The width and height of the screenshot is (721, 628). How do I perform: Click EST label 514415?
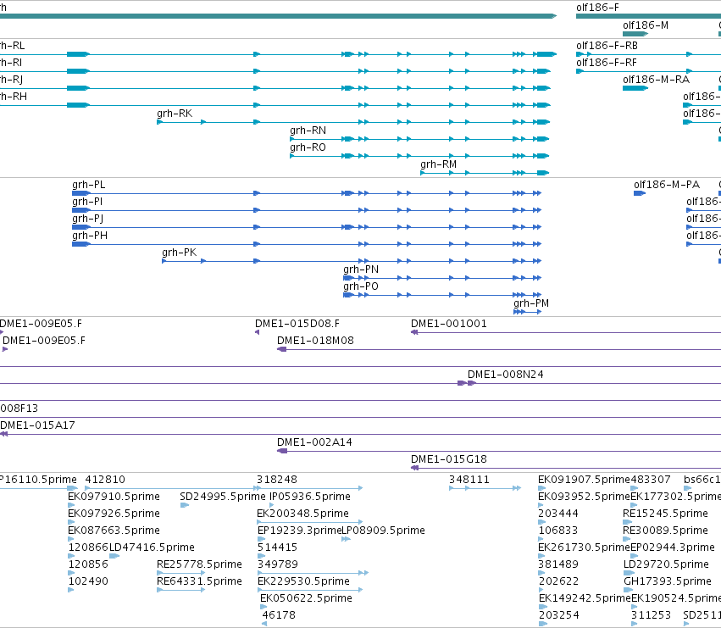277,547
